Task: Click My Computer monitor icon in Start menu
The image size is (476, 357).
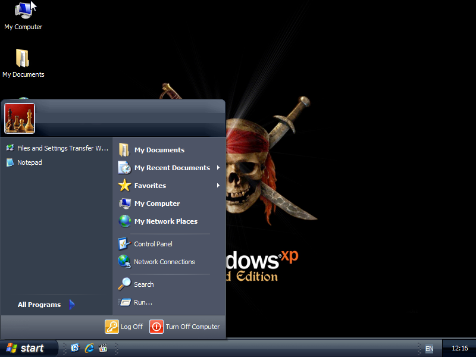Action: [124, 203]
